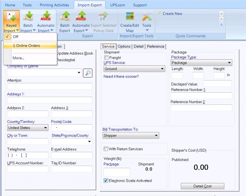Check the With Return Services option
The image size is (246, 196).
point(106,149)
